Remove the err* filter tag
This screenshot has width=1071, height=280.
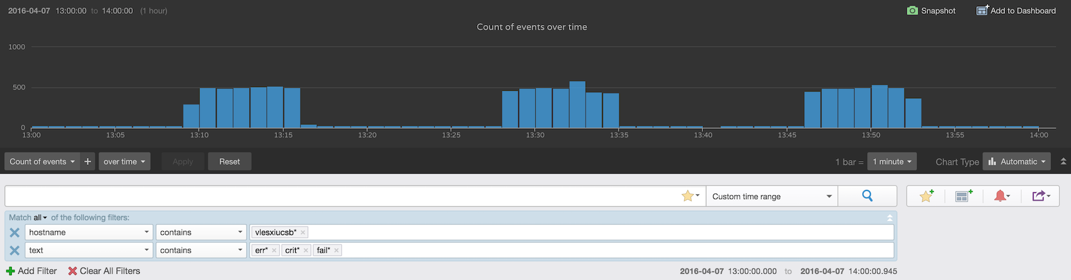pyautogui.click(x=274, y=251)
